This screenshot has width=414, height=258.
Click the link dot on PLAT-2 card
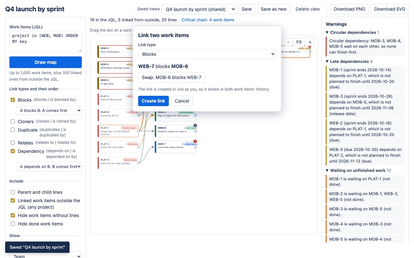tap(138, 147)
